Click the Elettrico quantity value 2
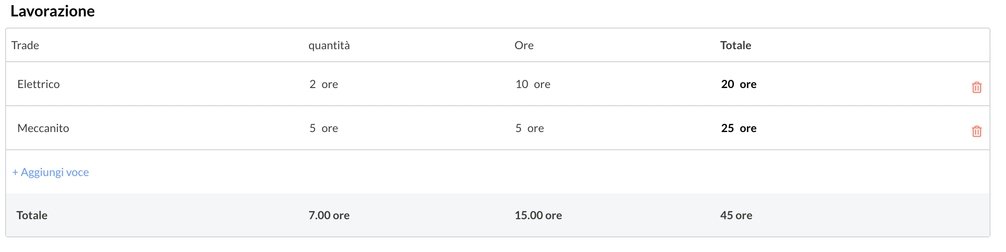The height and width of the screenshot is (252, 1006). point(312,84)
